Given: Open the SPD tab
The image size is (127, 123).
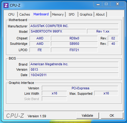Looking at the screenshot, I should 72,14.
